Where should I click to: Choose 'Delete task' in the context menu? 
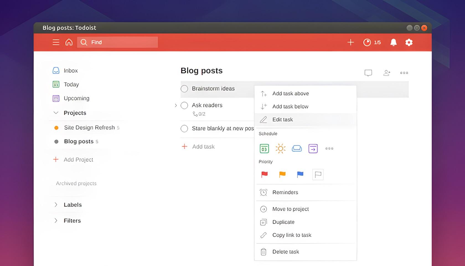(286, 252)
